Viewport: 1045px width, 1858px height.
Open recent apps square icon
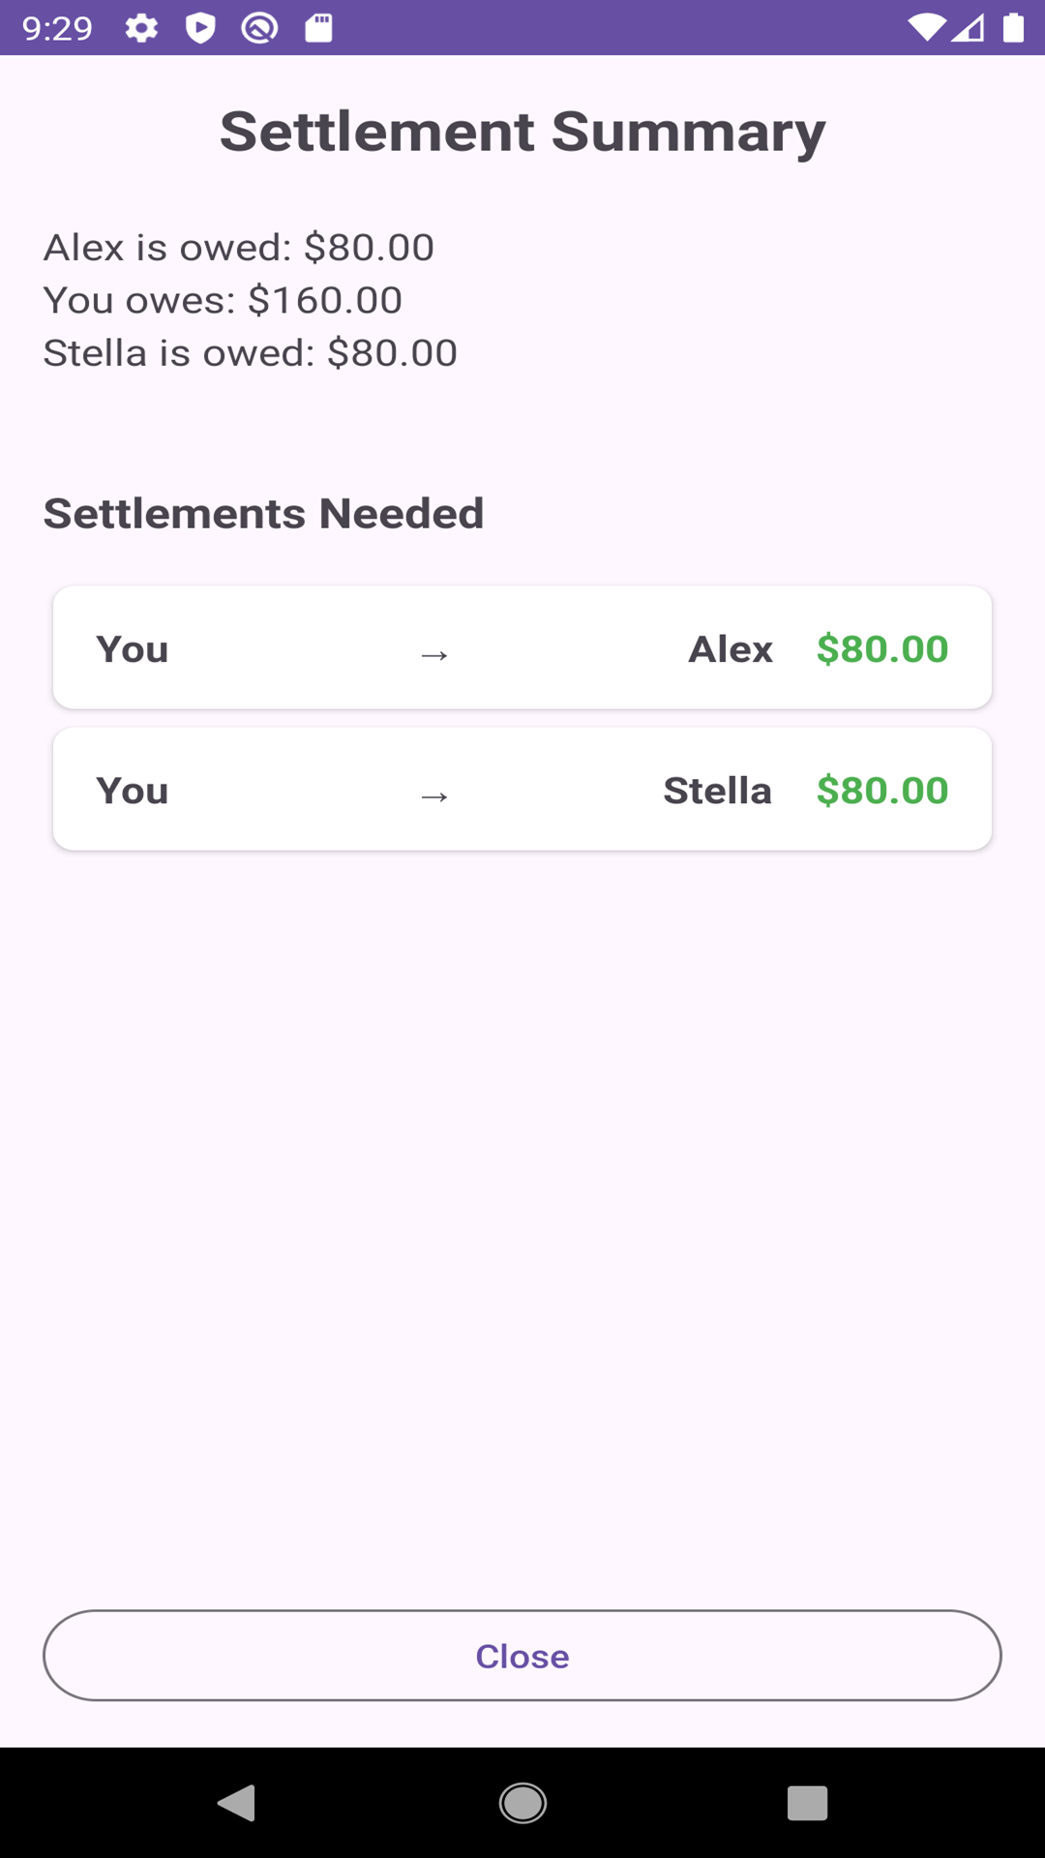pyautogui.click(x=807, y=1803)
